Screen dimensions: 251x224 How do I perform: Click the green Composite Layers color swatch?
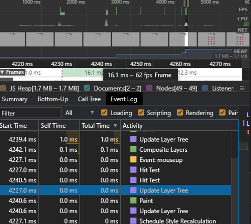click(x=133, y=149)
